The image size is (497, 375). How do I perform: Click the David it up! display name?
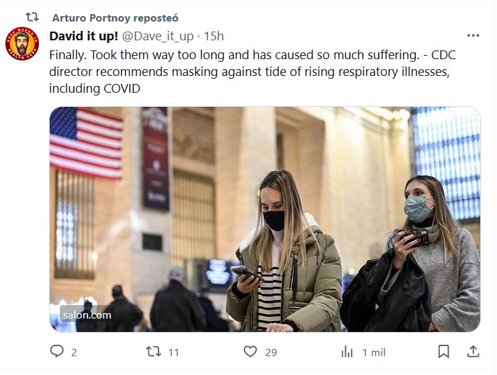point(83,36)
